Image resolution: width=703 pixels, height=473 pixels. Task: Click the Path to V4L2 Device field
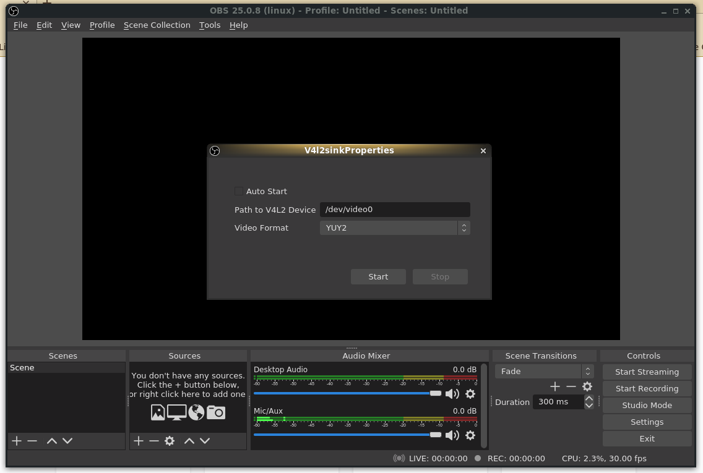(395, 210)
